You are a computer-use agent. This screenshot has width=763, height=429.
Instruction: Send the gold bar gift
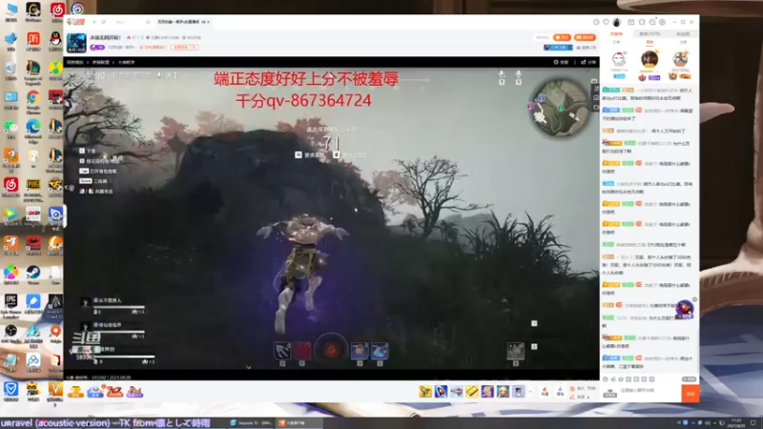coord(472,391)
